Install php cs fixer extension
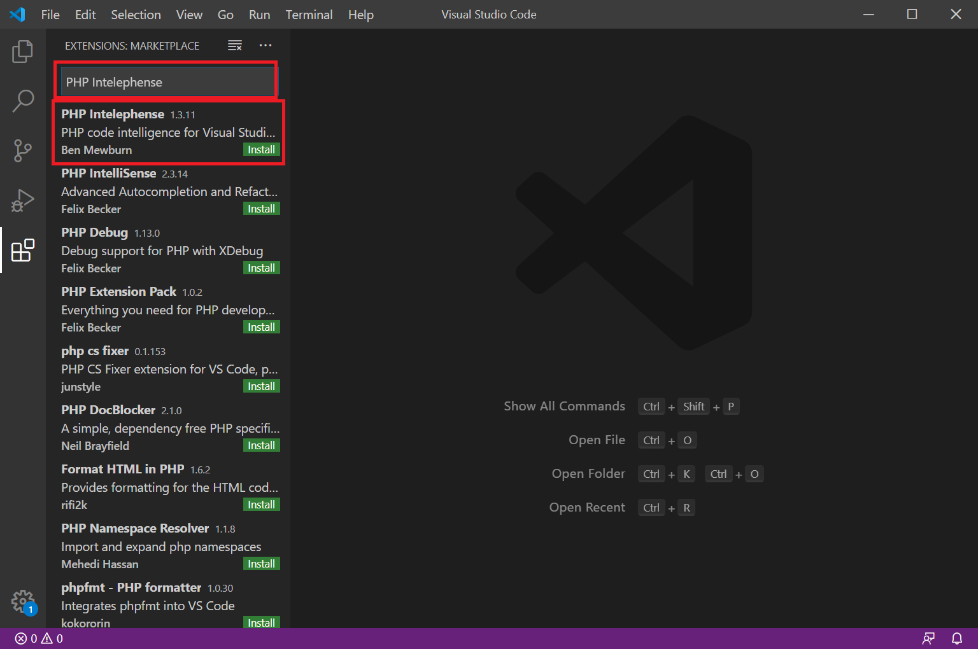978x649 pixels. pos(261,386)
